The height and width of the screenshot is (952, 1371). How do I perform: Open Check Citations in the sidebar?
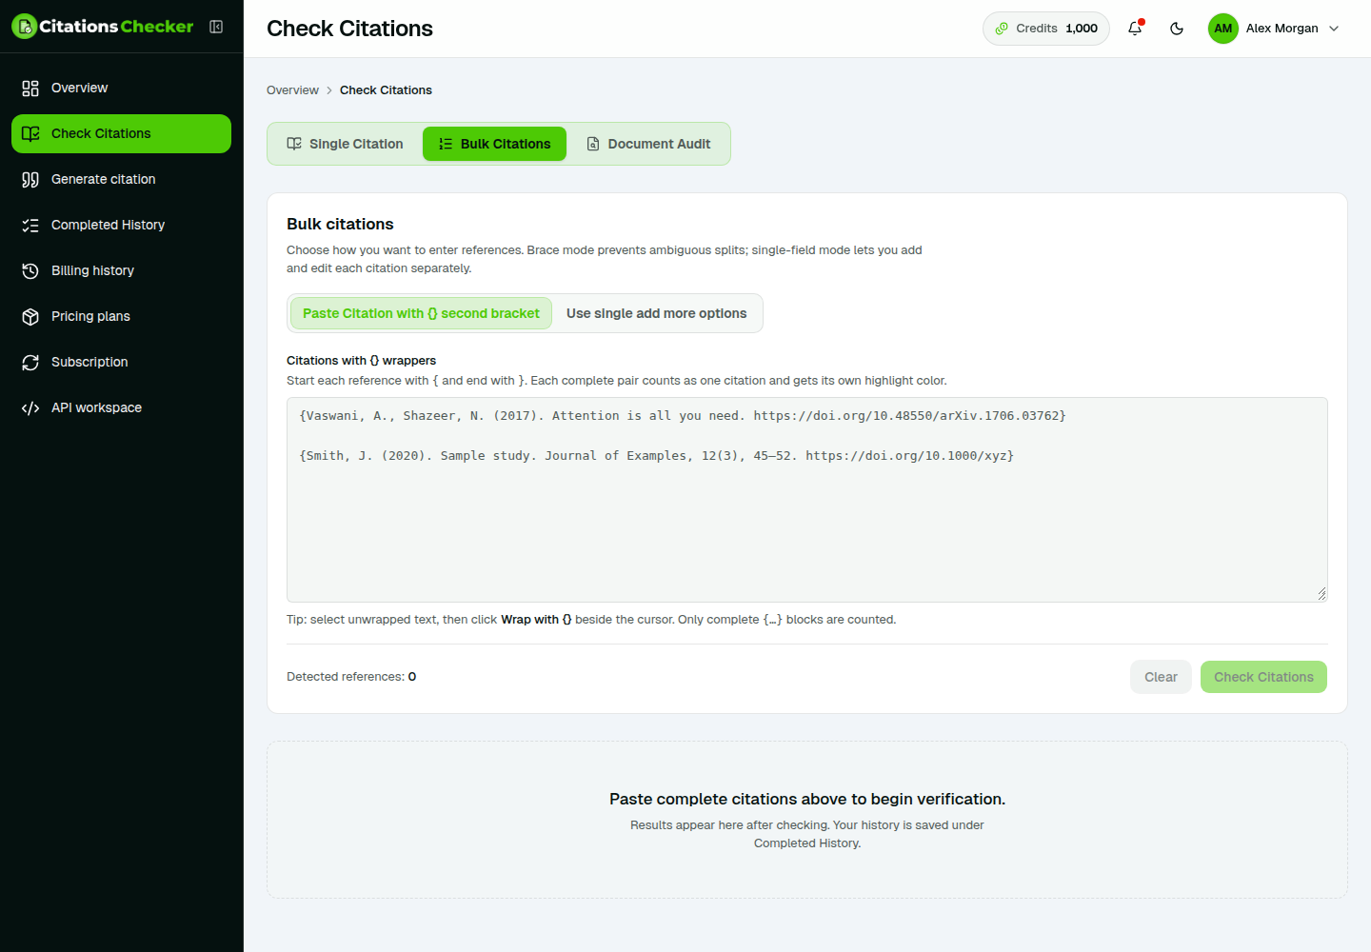121,133
